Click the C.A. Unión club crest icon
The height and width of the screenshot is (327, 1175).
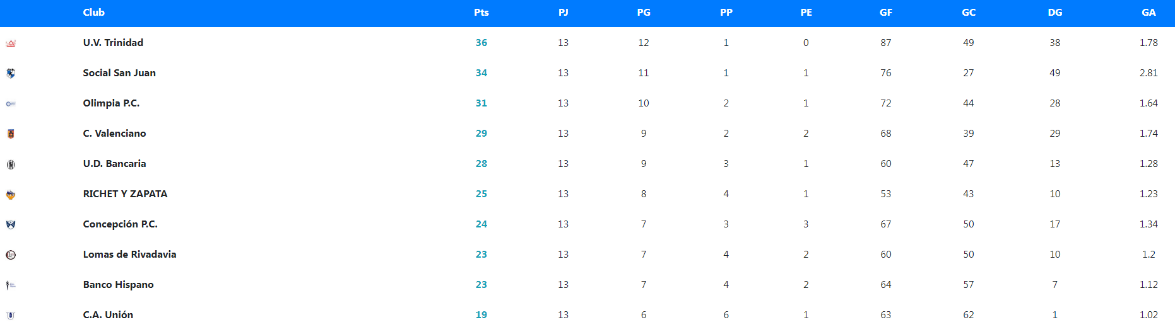11,315
